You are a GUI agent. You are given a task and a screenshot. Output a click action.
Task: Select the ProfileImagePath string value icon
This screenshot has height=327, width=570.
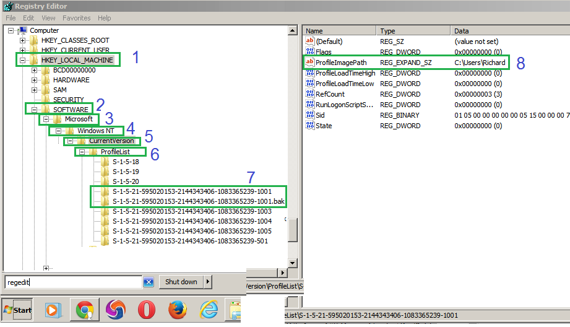pos(309,62)
